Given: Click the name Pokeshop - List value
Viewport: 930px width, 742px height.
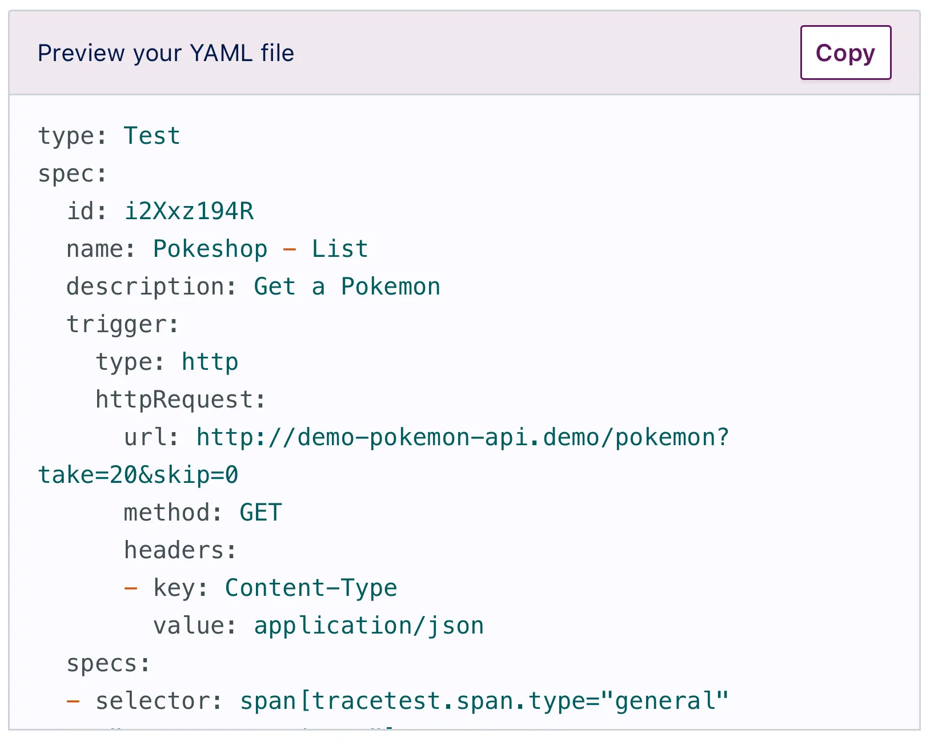Looking at the screenshot, I should click(260, 248).
